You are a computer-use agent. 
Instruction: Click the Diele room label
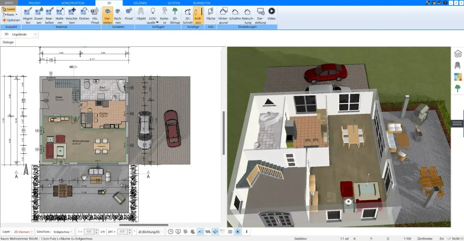pos(59,97)
